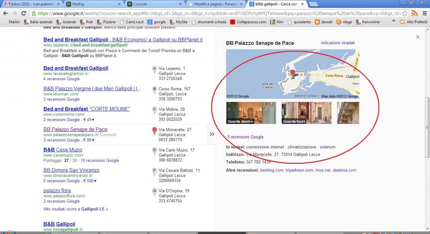Image resolution: width=430 pixels, height=234 pixels.
Task: Open the Kenwoline bookmark
Action: 368,22
